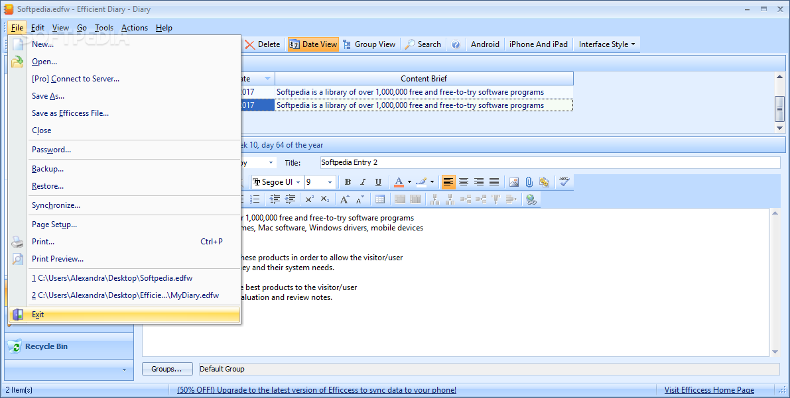Insert a table
Screen dimensions: 790x398
tap(380, 199)
